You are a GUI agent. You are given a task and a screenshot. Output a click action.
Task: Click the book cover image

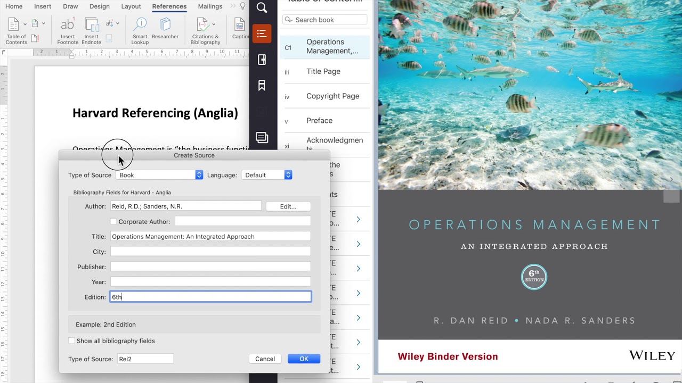tap(530, 187)
